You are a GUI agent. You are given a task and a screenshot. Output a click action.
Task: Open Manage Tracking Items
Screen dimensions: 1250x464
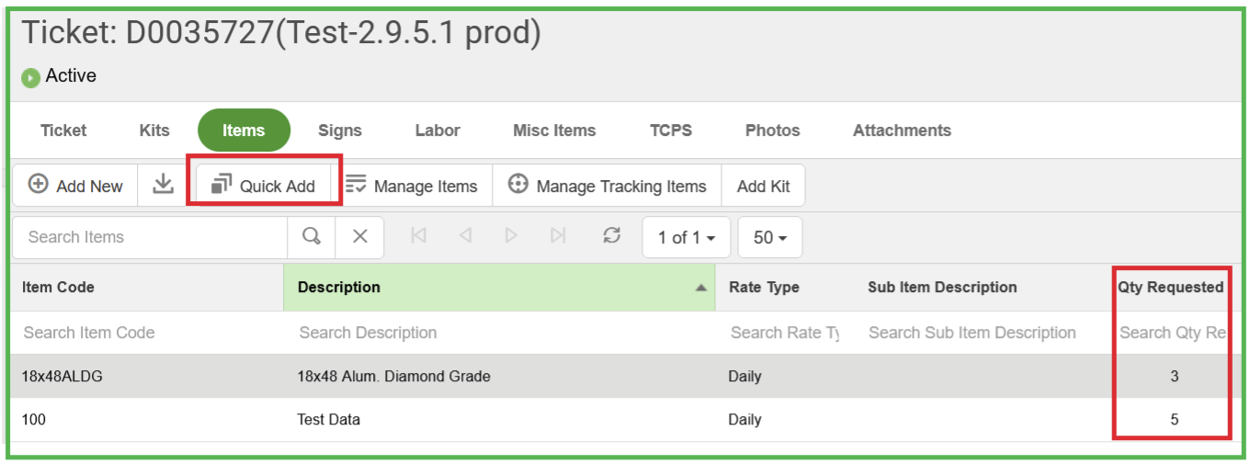tap(608, 186)
